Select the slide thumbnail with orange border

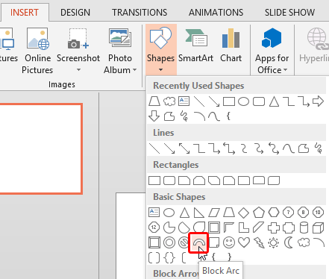(x=41, y=148)
